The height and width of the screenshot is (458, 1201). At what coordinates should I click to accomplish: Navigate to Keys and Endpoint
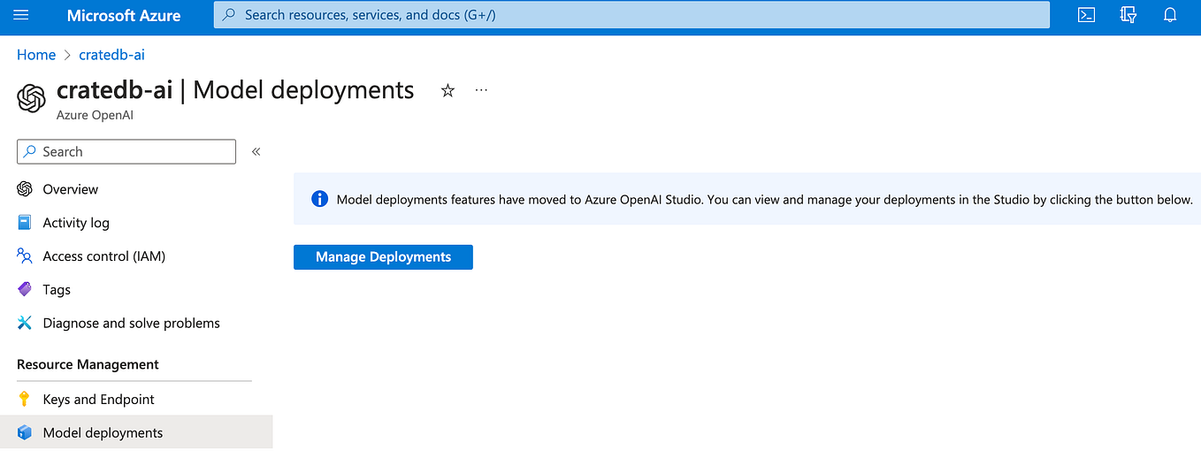click(x=98, y=400)
